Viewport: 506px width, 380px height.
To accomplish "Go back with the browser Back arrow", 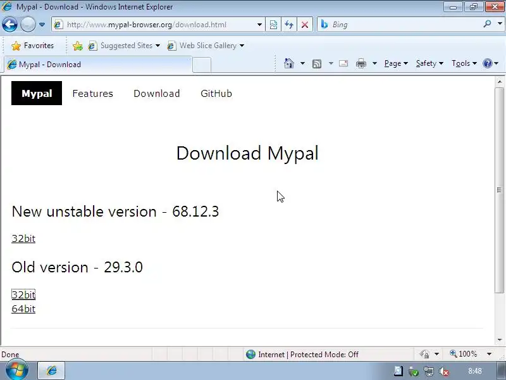I will tap(9, 24).
